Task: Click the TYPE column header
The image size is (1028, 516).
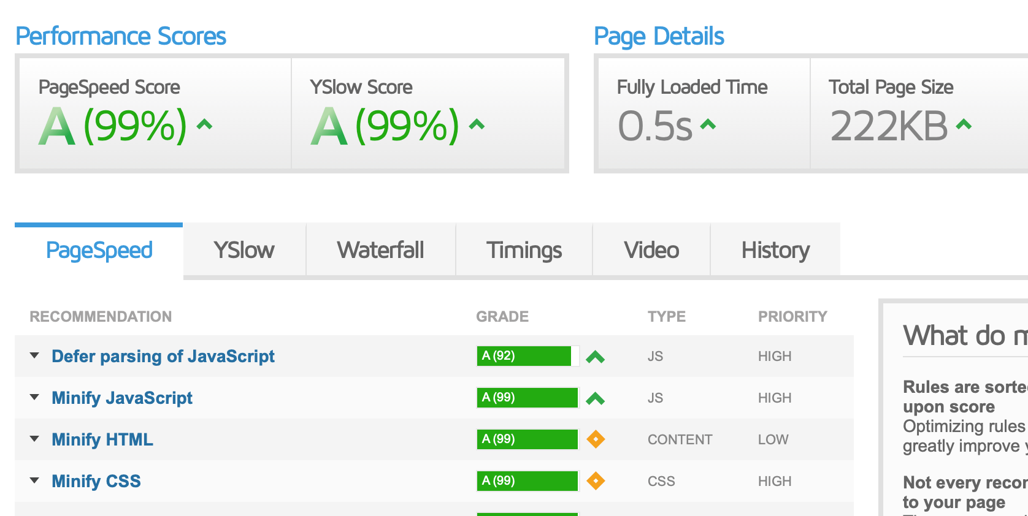Action: (x=667, y=317)
